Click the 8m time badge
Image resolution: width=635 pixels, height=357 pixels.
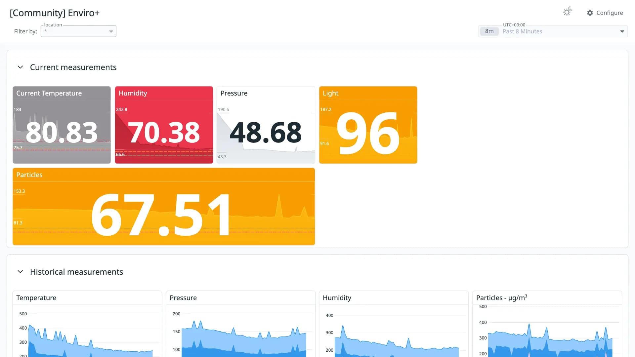489,31
